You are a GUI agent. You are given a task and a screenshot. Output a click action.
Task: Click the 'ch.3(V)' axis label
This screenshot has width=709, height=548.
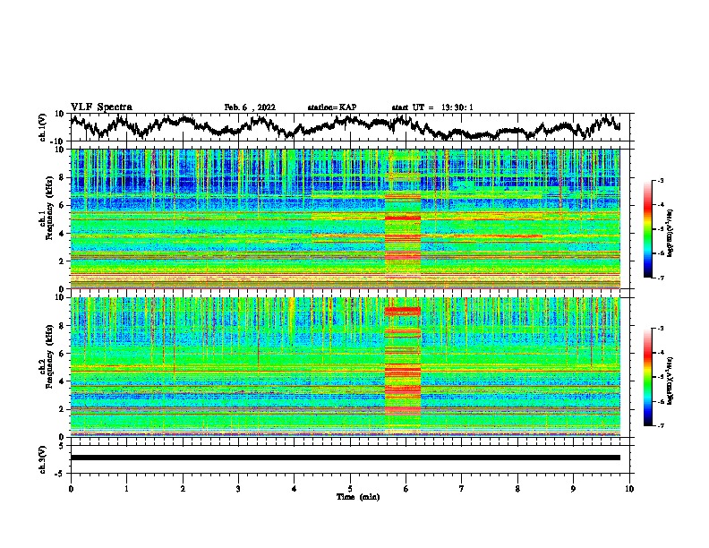pyautogui.click(x=43, y=459)
